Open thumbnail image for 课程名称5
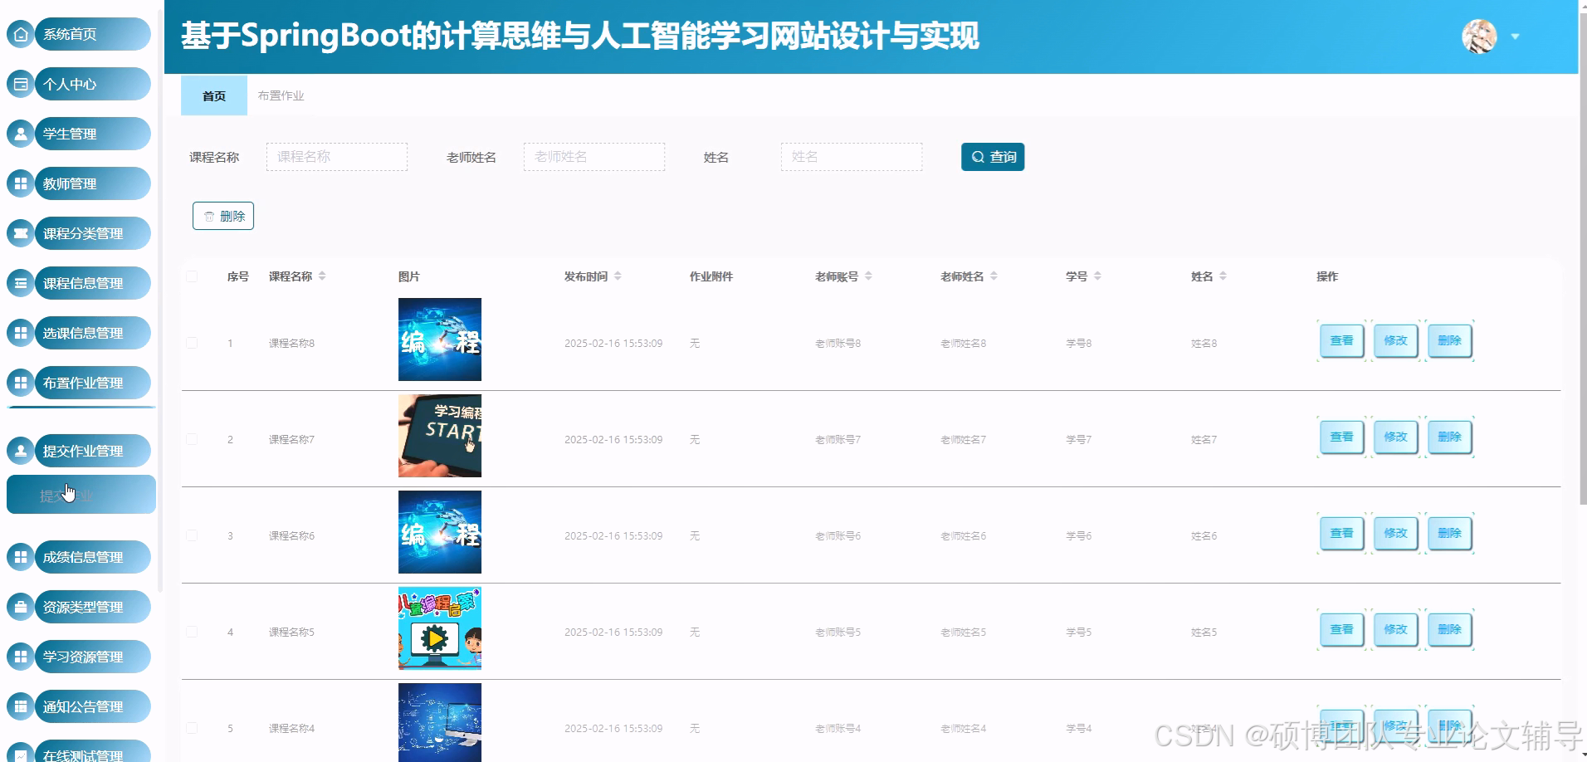The image size is (1587, 762). click(440, 628)
